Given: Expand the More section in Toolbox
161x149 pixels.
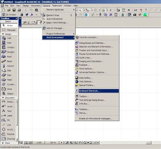Looking at the screenshot, I should tap(3, 143).
